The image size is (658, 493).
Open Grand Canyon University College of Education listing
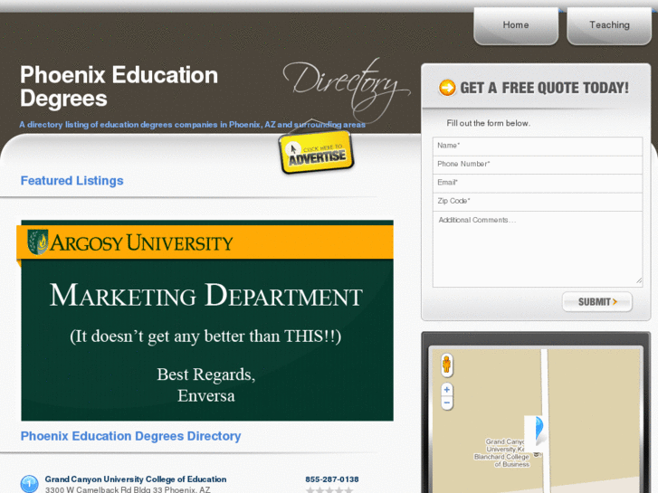136,479
